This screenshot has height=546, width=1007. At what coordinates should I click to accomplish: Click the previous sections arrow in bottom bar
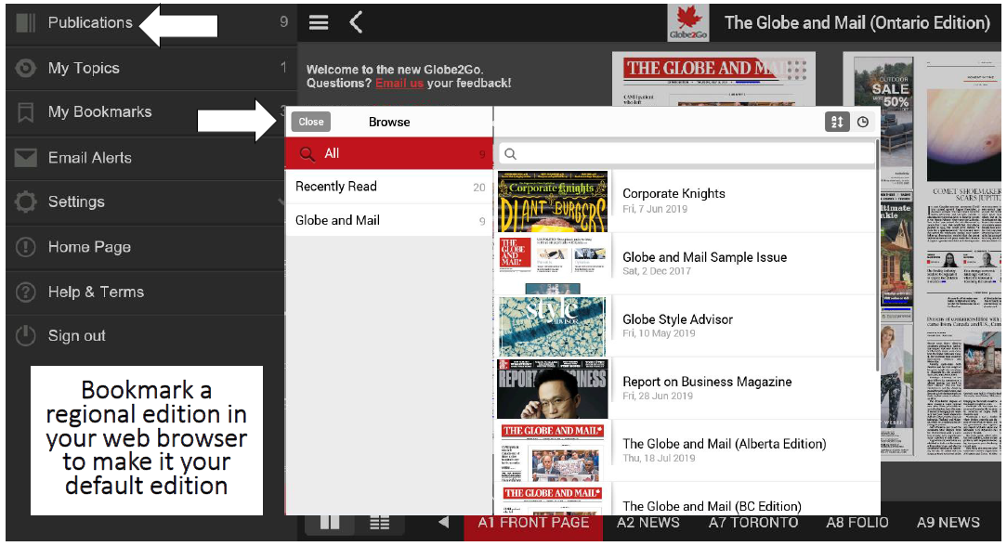444,523
